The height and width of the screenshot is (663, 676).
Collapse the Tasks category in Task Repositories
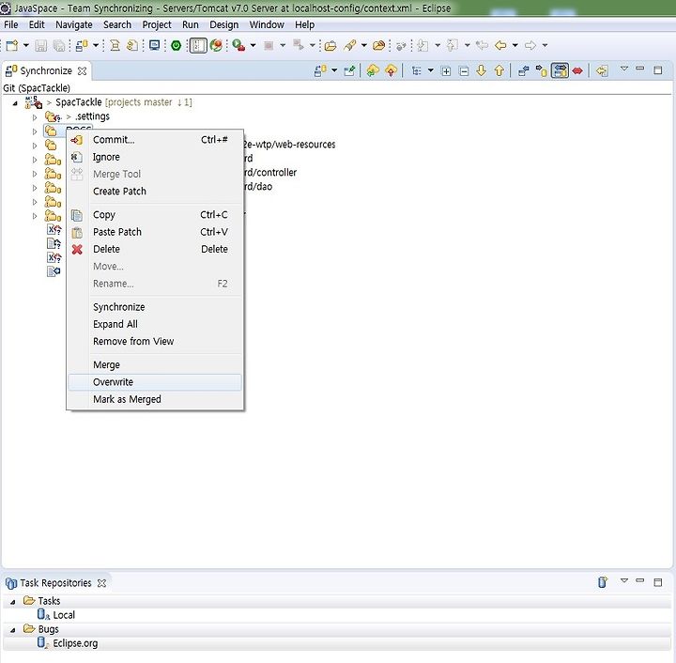pos(13,602)
